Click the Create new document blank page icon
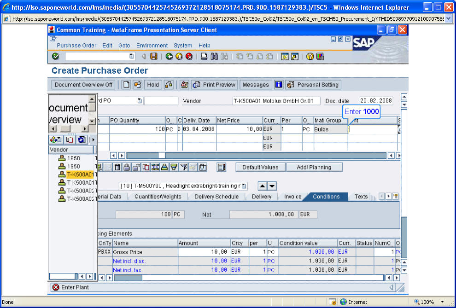This screenshot has width=456, height=308. 126,85
